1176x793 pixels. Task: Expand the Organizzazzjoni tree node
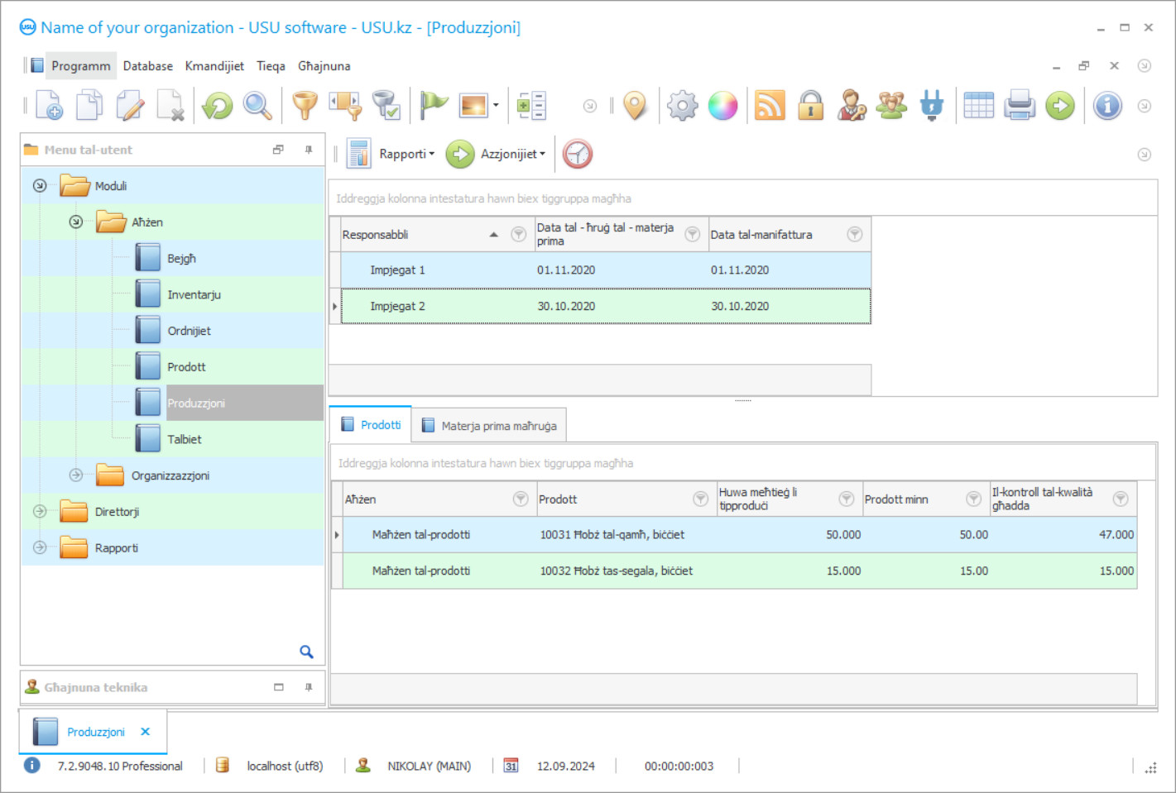coord(75,475)
